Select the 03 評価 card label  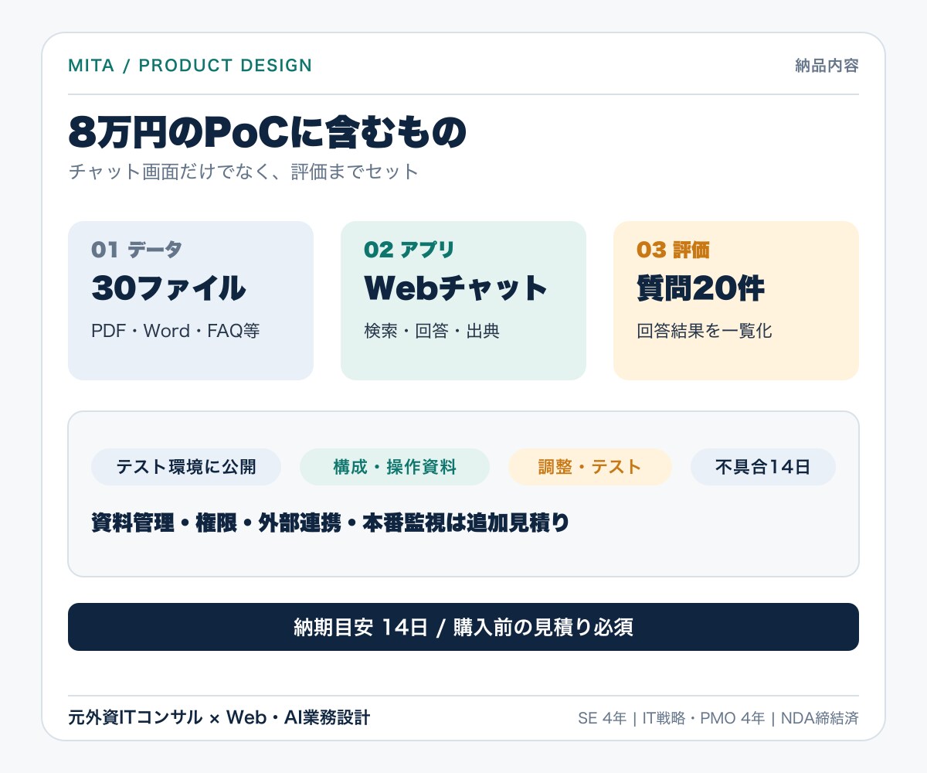[x=673, y=250]
